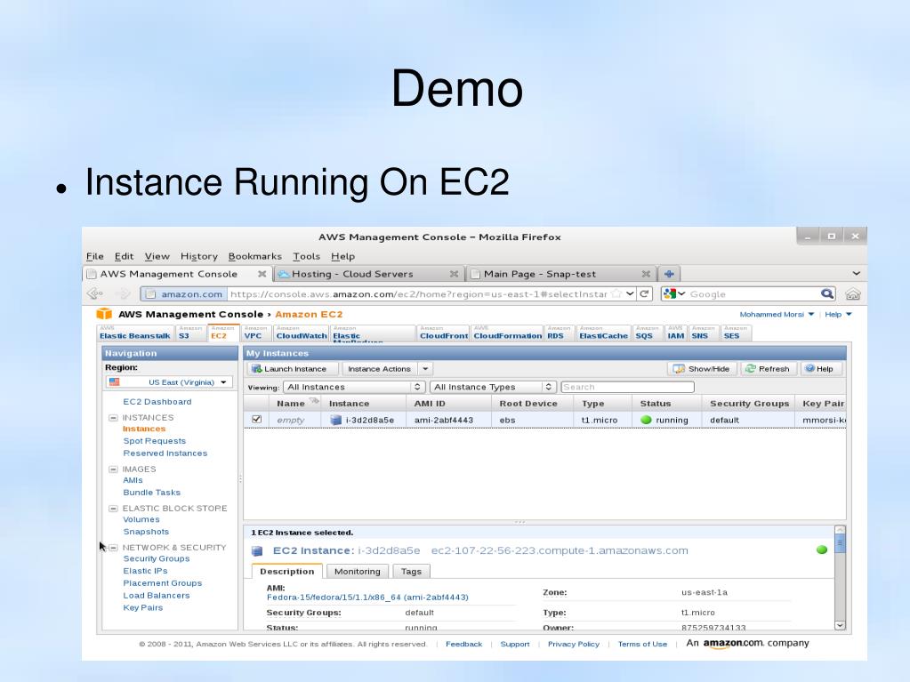The width and height of the screenshot is (910, 682).
Task: Click the Refresh button
Action: [x=768, y=369]
